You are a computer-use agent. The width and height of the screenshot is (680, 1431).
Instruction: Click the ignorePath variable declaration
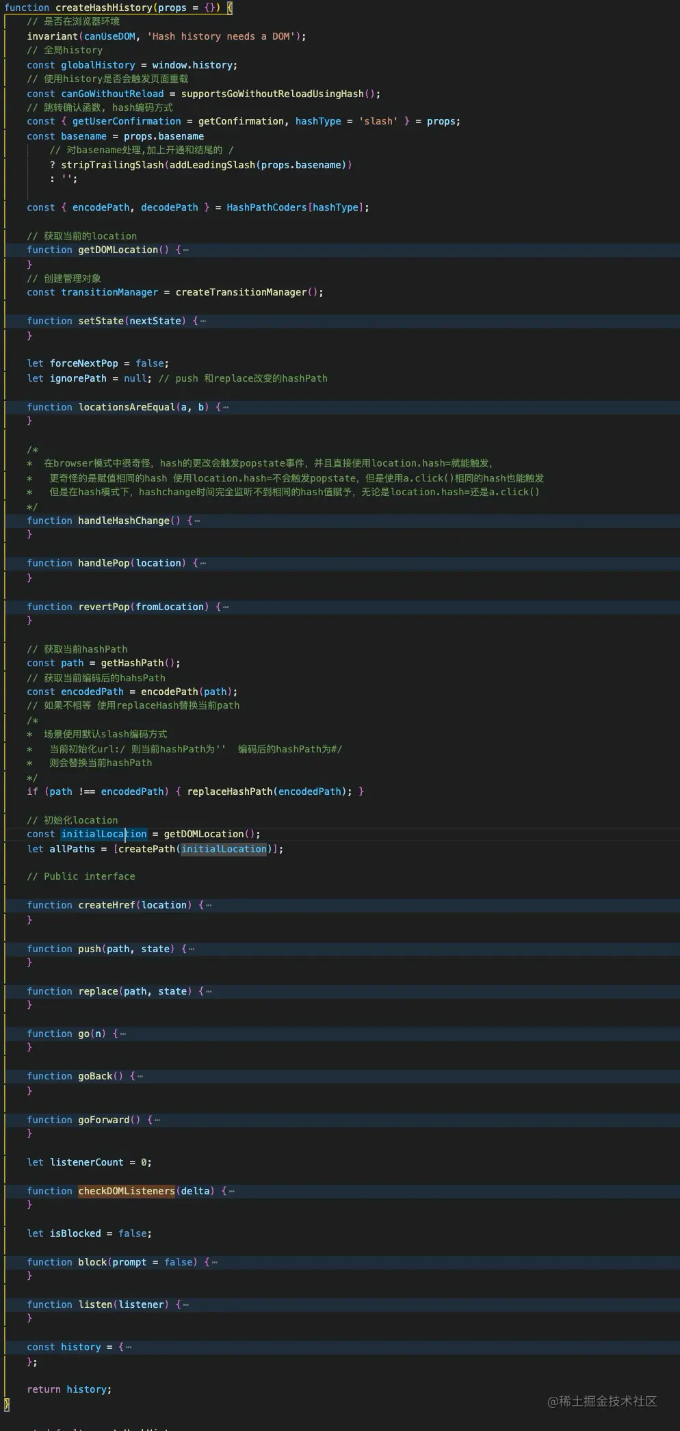[x=78, y=378]
